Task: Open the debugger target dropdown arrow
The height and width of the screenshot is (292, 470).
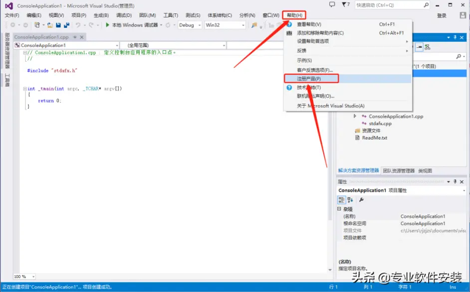Action: 161,25
